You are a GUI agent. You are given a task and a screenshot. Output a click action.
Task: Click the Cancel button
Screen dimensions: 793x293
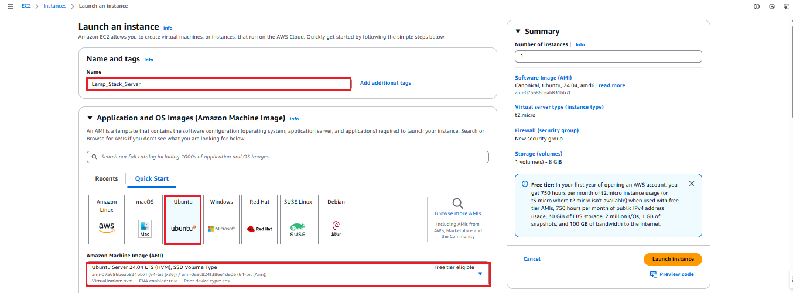(532, 259)
